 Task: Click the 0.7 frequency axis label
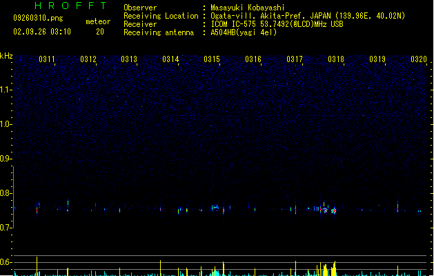tap(6, 228)
